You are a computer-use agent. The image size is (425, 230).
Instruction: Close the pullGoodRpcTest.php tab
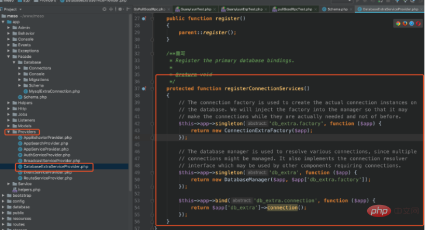(316, 9)
